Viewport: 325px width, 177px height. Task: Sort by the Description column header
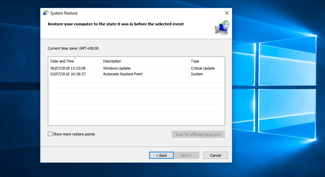point(145,61)
